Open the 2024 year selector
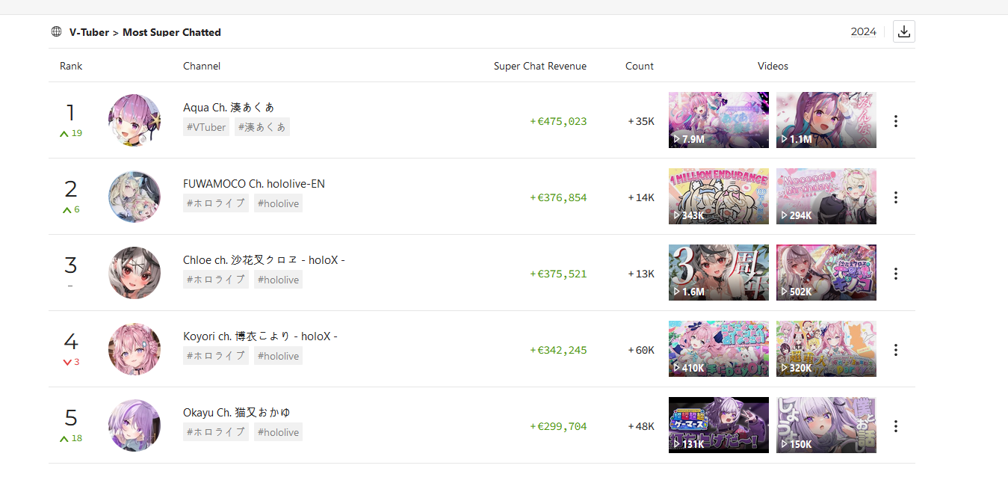1008x489 pixels. pos(863,31)
